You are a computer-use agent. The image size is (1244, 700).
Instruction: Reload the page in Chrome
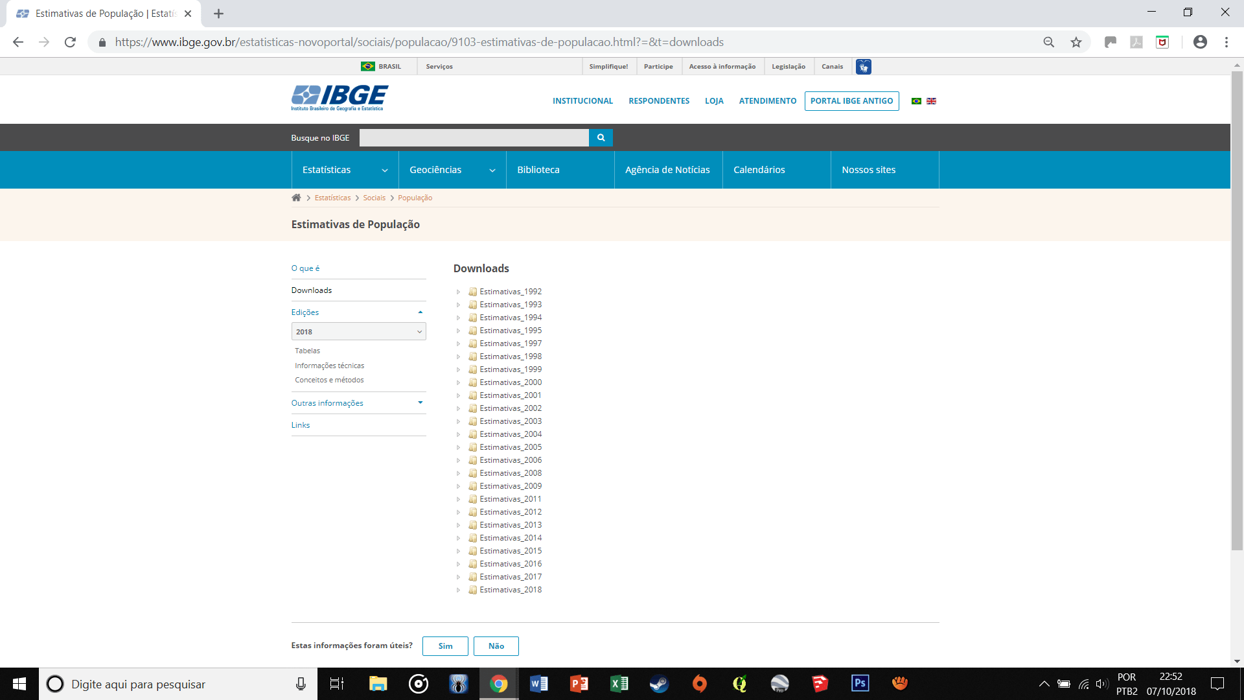[70, 42]
